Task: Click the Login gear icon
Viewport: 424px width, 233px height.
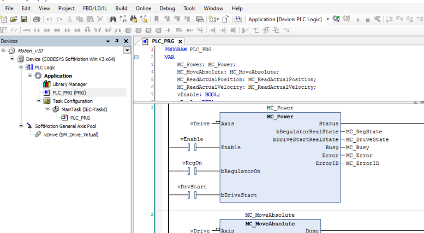Action: [x=337, y=19]
